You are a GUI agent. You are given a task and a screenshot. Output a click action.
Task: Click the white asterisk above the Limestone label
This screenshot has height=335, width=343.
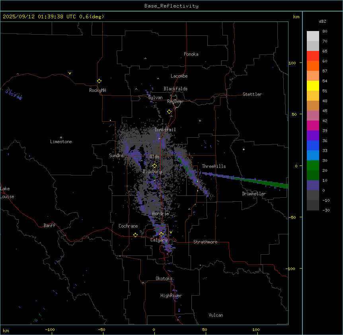(61, 138)
